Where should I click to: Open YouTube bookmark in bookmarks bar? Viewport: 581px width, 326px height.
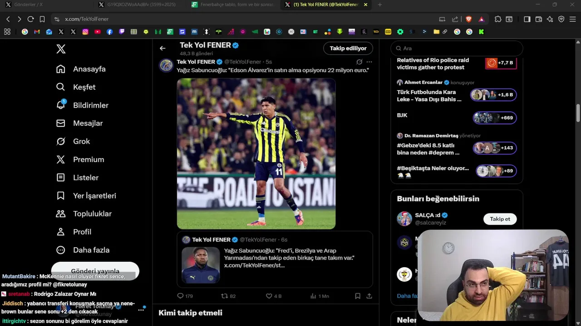click(x=98, y=32)
